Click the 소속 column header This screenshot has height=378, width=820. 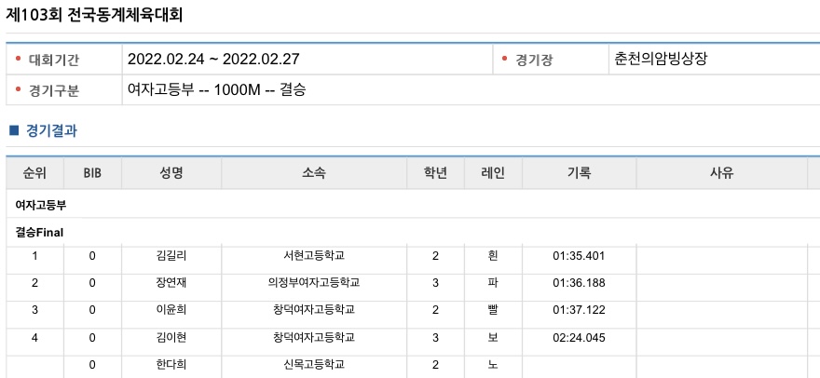point(314,173)
